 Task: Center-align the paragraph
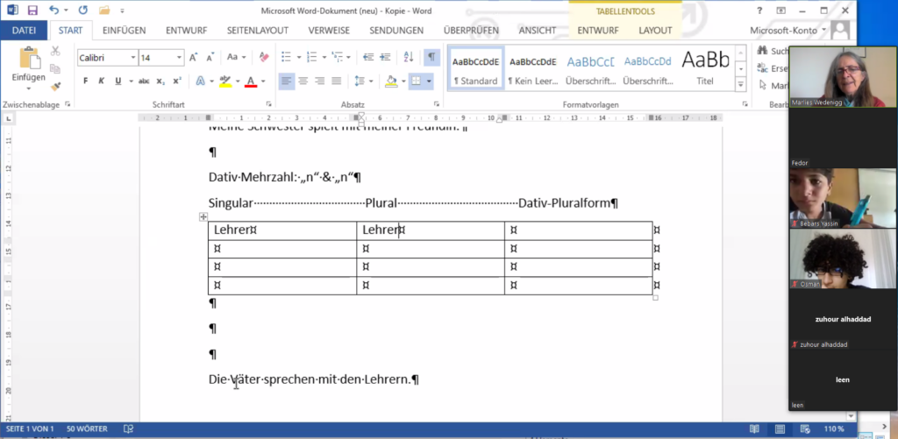click(303, 81)
